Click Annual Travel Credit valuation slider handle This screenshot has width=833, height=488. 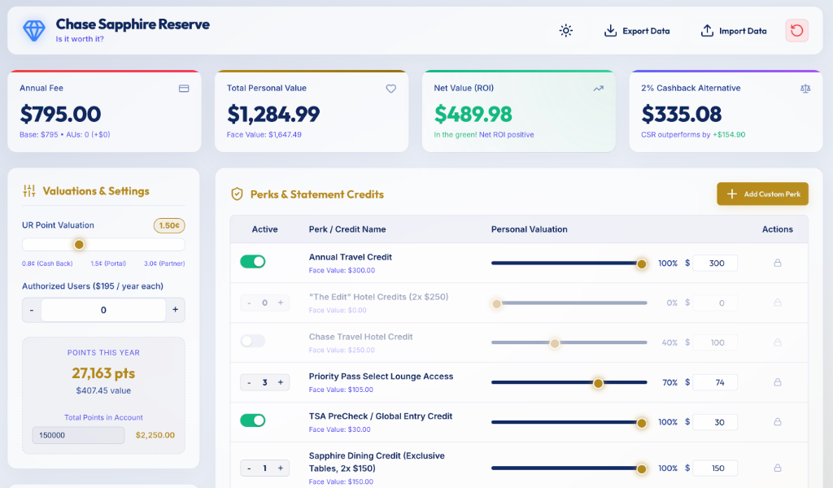pyautogui.click(x=641, y=264)
